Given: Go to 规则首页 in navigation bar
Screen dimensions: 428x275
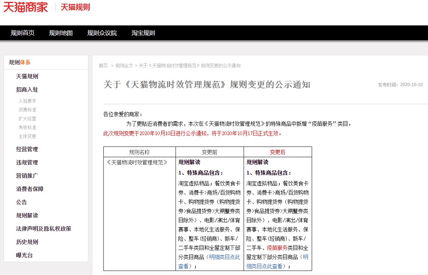Looking at the screenshot, I should [x=23, y=33].
